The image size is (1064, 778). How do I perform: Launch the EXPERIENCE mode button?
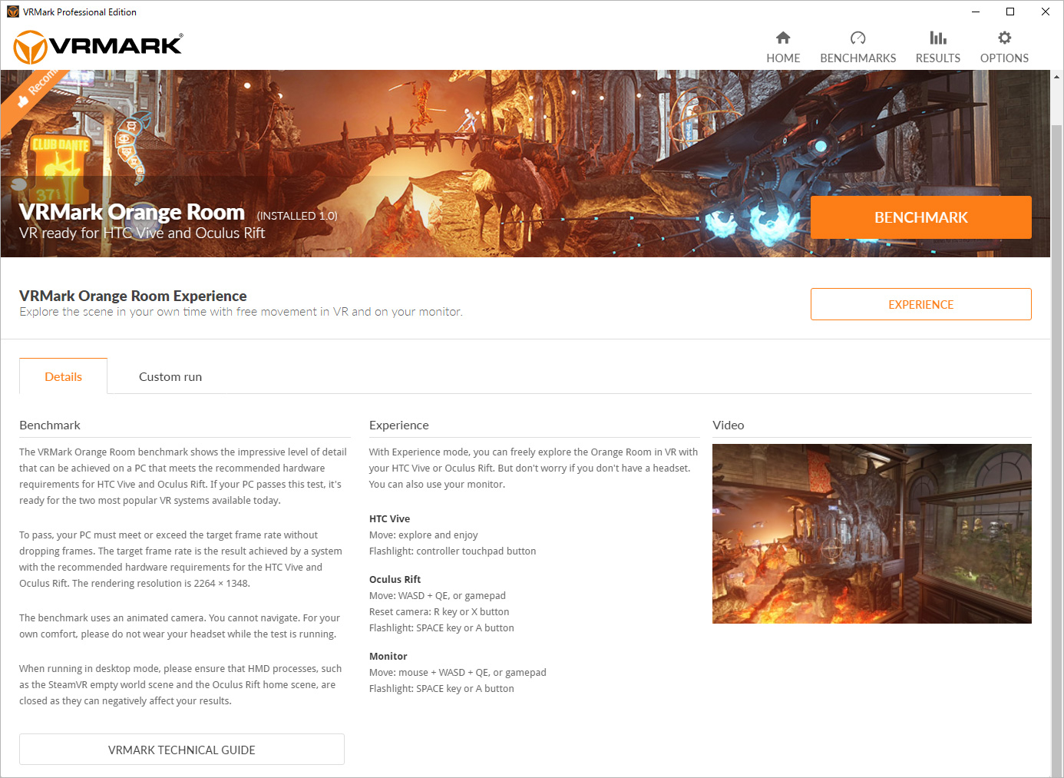(921, 304)
